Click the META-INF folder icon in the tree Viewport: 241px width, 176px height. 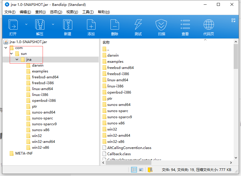[x=11, y=153]
